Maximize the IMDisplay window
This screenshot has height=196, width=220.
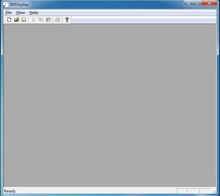point(197,3)
